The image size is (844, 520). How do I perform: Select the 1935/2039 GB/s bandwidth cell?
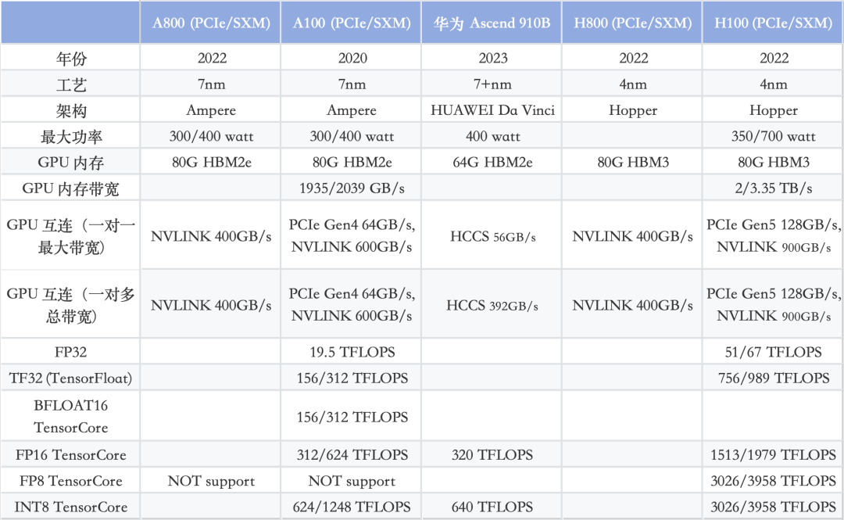352,188
